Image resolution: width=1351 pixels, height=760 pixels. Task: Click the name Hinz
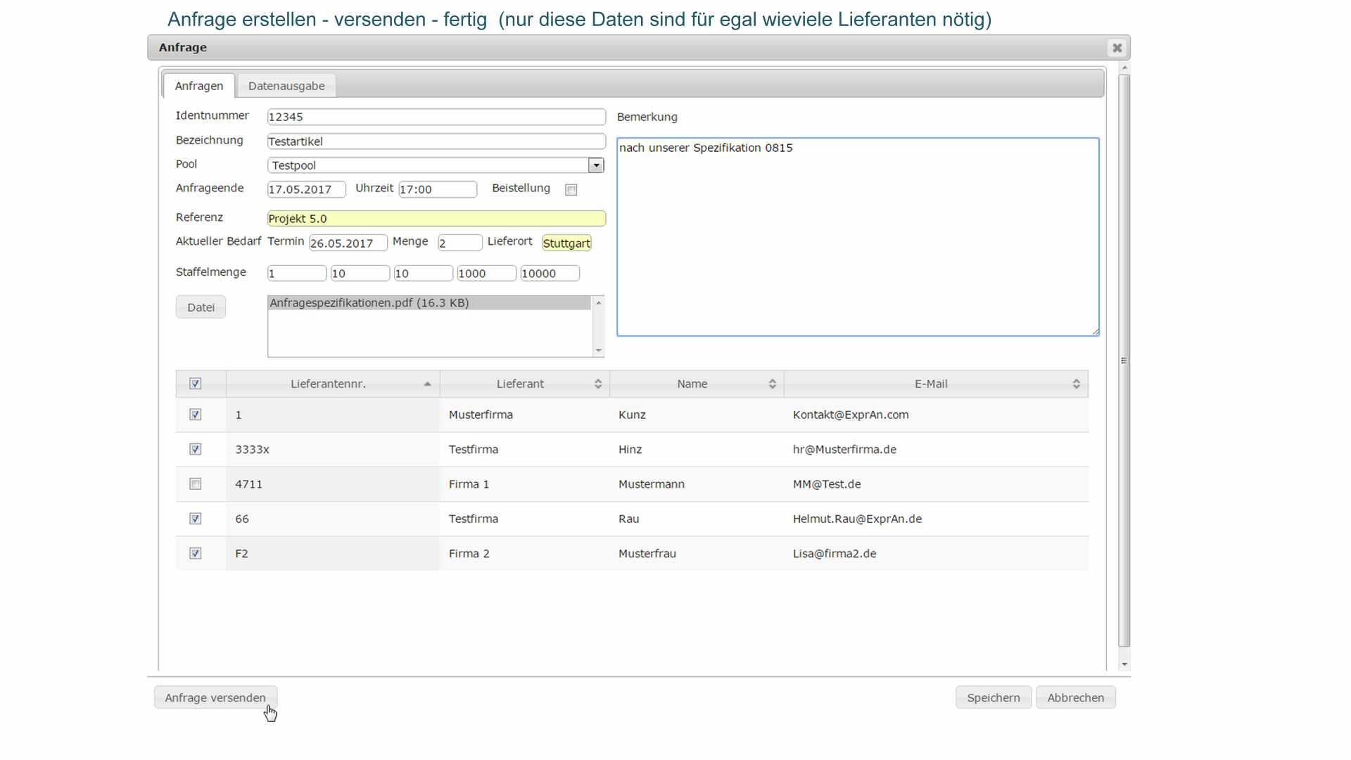coord(630,449)
